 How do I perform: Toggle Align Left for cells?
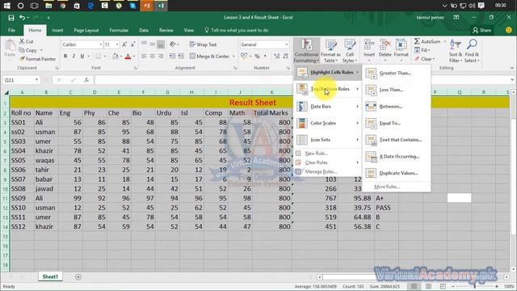pos(144,56)
